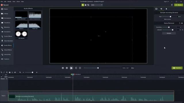Viewport: 184px width, 103px height.
Task: Redo the timeline action
Action: (x=4, y=72)
